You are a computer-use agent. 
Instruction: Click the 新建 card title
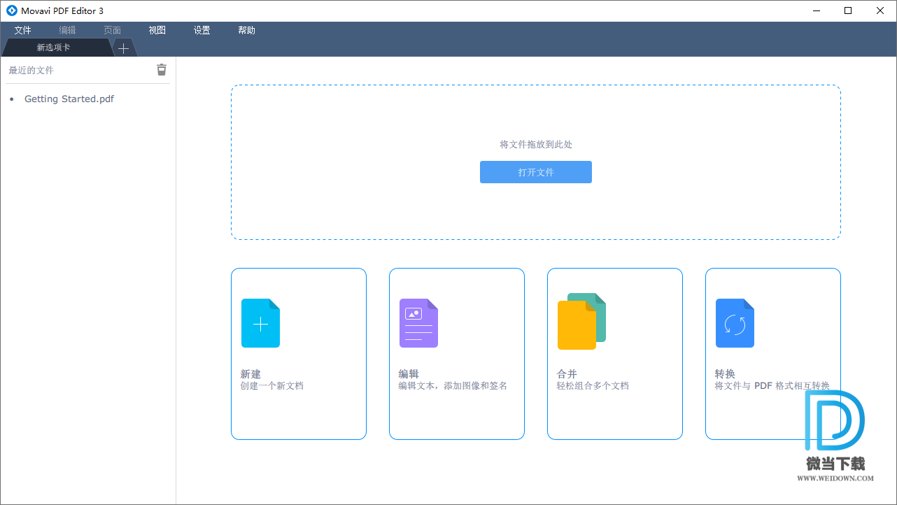click(250, 374)
